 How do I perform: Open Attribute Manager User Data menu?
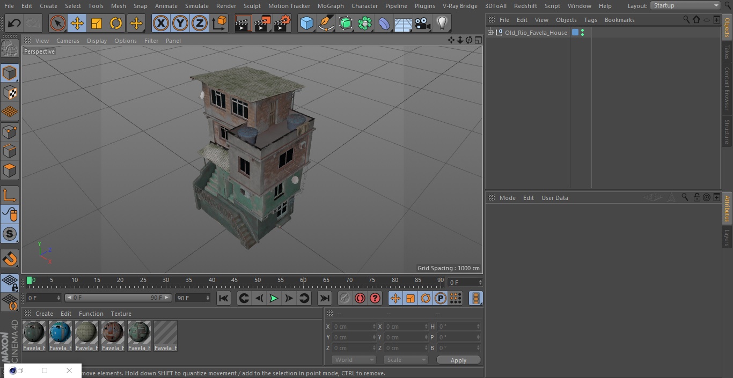[554, 198]
